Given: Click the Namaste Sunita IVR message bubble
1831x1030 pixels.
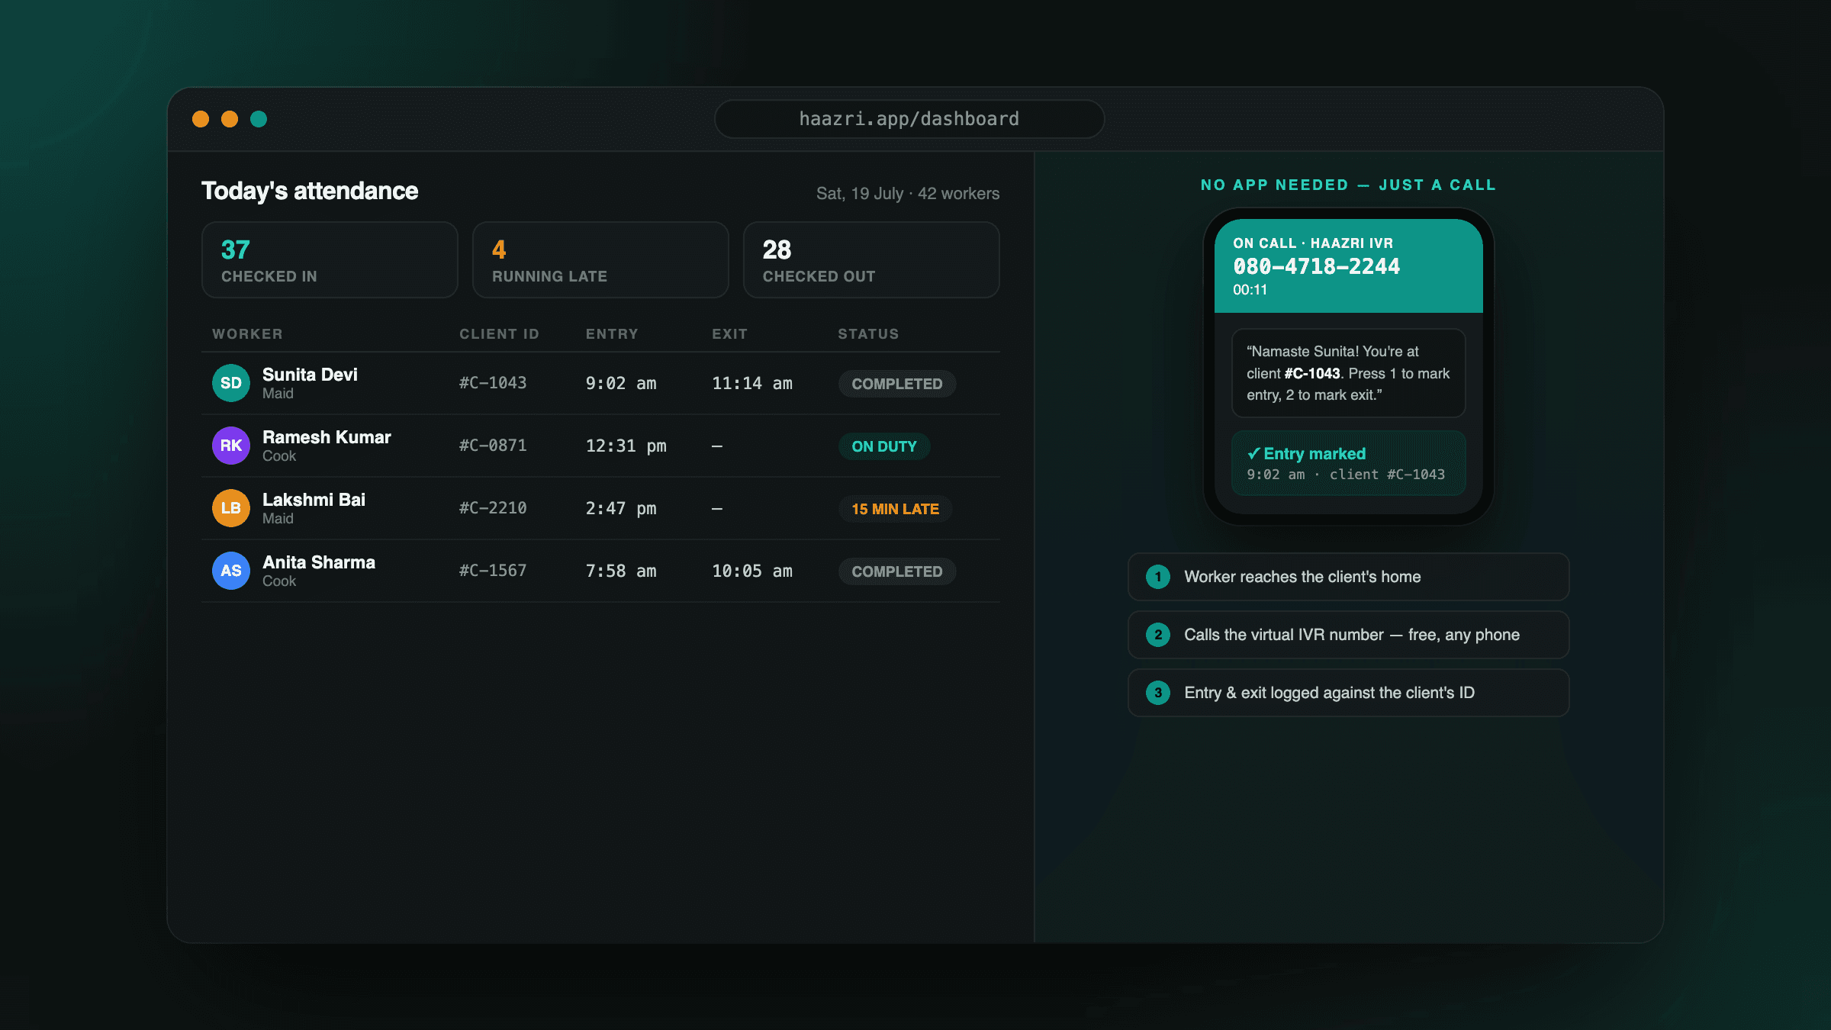Looking at the screenshot, I should [1348, 373].
